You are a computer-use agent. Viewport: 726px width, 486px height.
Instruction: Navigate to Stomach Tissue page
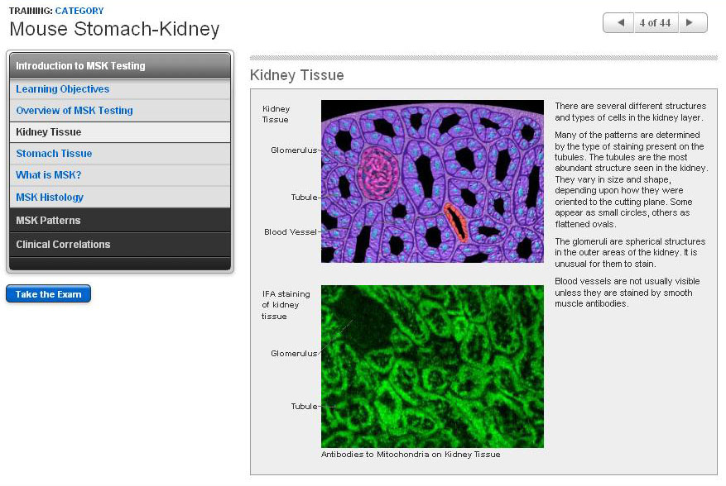pos(54,154)
